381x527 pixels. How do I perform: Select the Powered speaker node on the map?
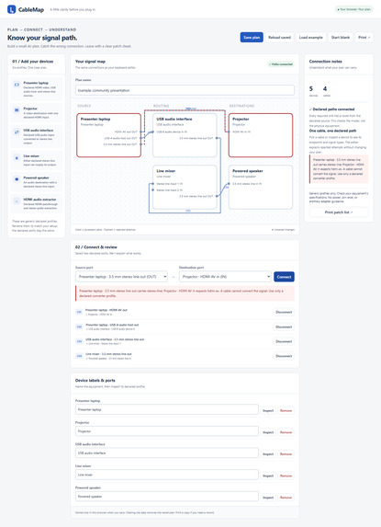261,188
